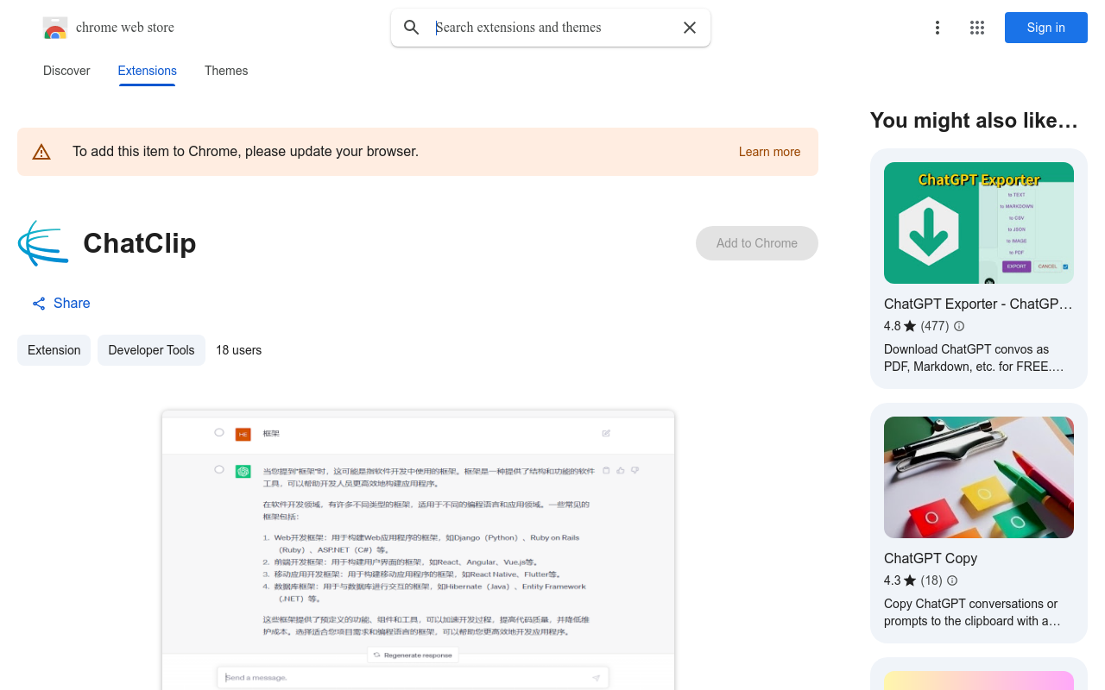
Task: Open the ChatGPT Exporter title link
Action: coord(978,304)
